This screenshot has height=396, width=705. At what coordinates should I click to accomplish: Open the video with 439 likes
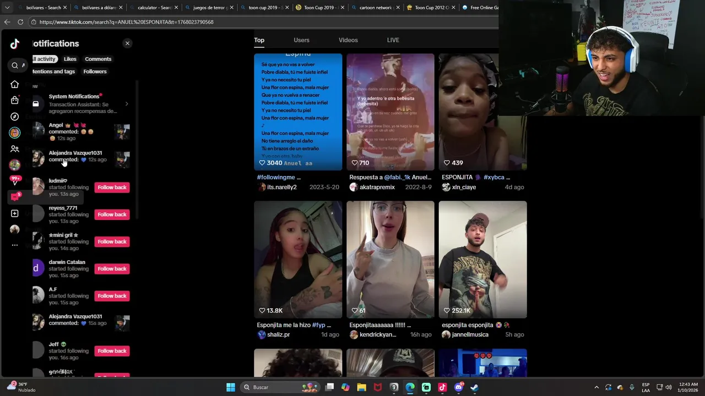pos(482,112)
